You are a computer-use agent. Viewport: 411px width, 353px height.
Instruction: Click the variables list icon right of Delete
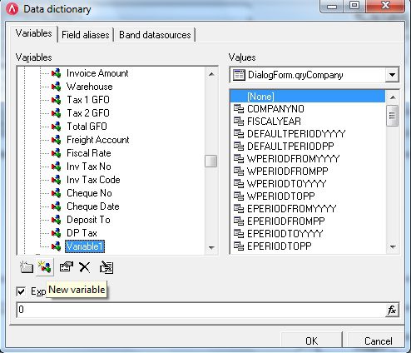(106, 267)
